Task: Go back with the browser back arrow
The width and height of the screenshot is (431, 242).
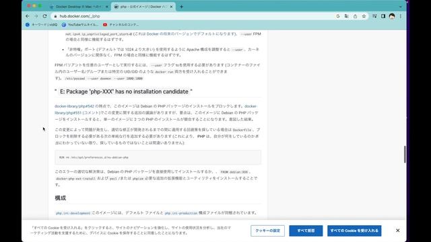Action: (x=28, y=16)
